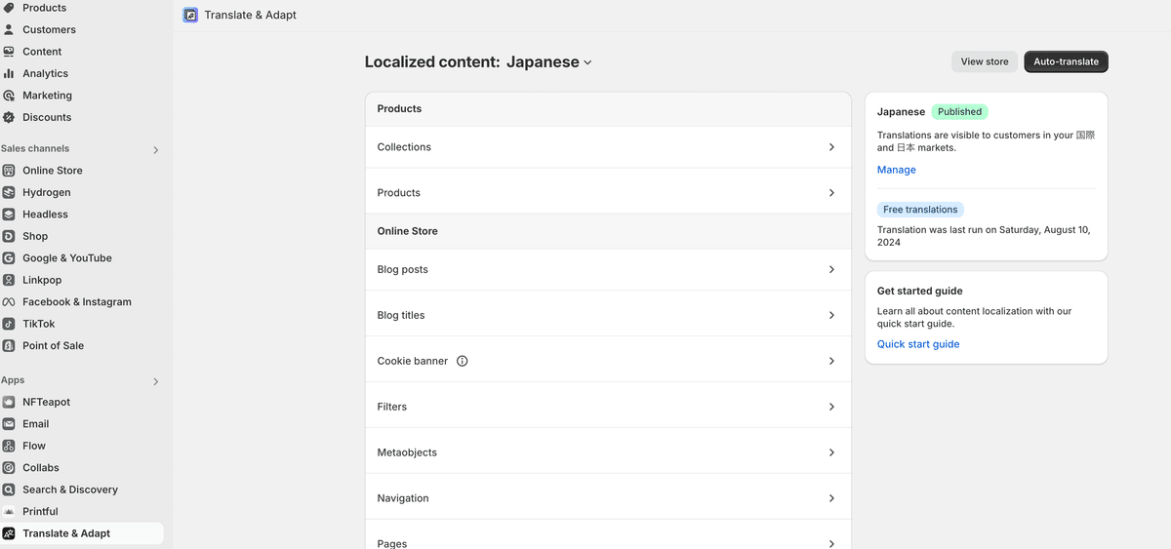Click the Analytics bar chart icon
This screenshot has height=549, width=1171.
pyautogui.click(x=9, y=73)
